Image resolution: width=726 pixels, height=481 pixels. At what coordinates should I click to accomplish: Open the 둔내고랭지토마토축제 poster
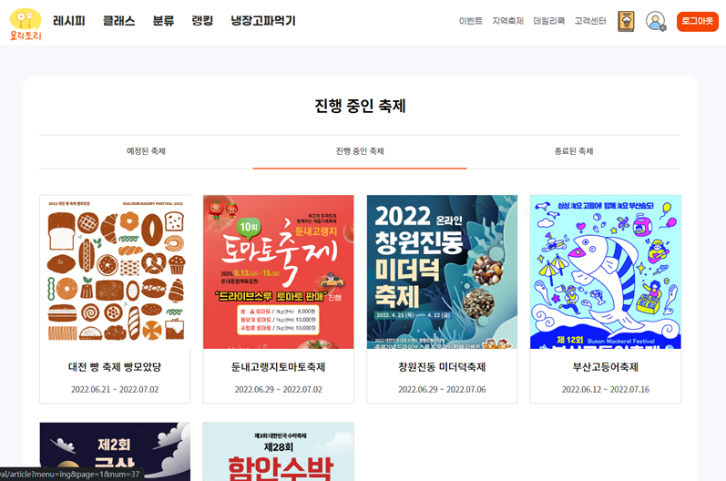(x=278, y=271)
